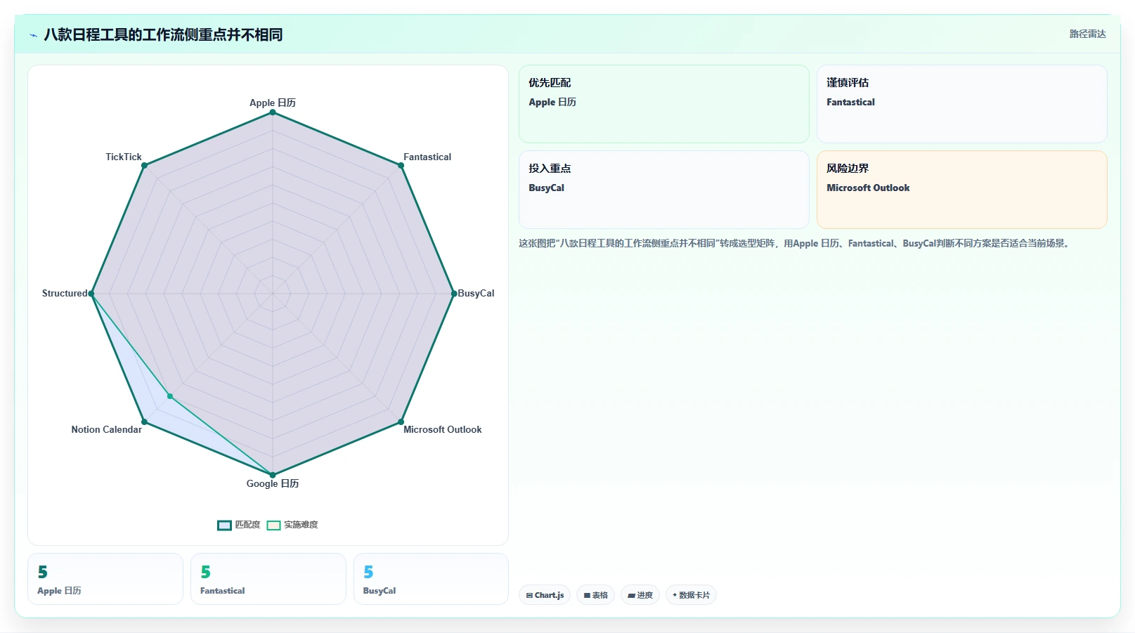Image resolution: width=1135 pixels, height=633 pixels.
Task: Click the BusyCal axis label on radar
Action: (x=476, y=293)
